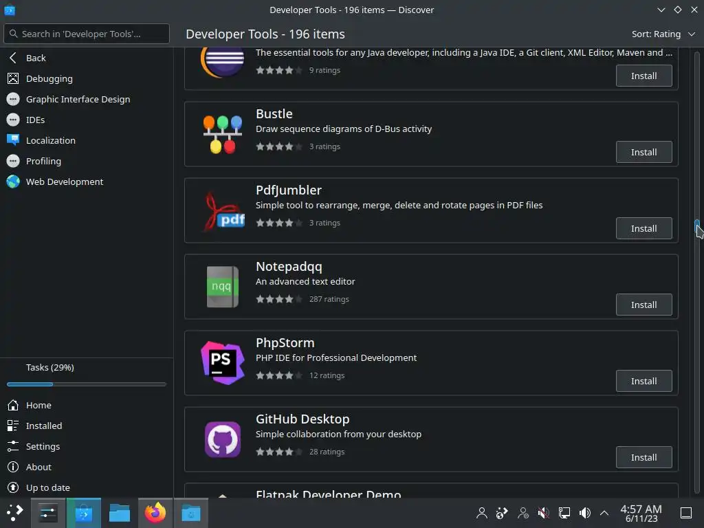Click the Notepadqq nqq icon
This screenshot has height=528, width=704.
[222, 287]
